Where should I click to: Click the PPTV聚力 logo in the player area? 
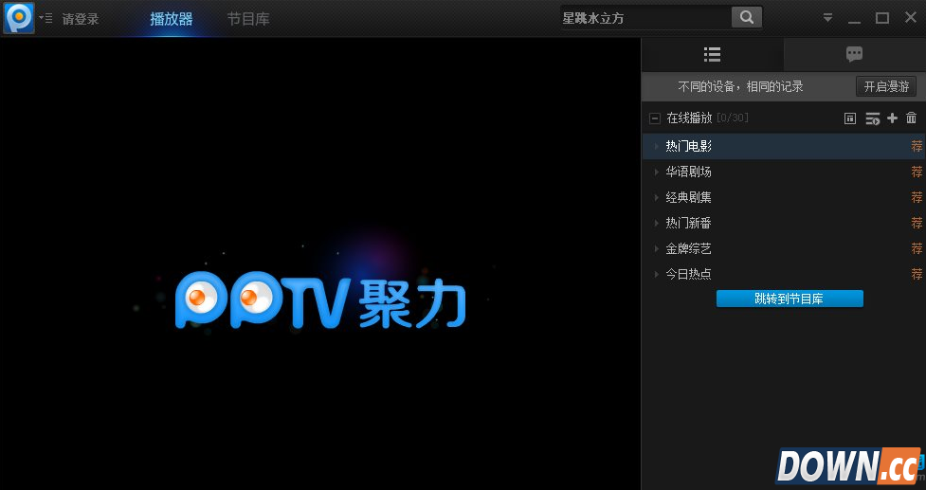click(x=320, y=299)
